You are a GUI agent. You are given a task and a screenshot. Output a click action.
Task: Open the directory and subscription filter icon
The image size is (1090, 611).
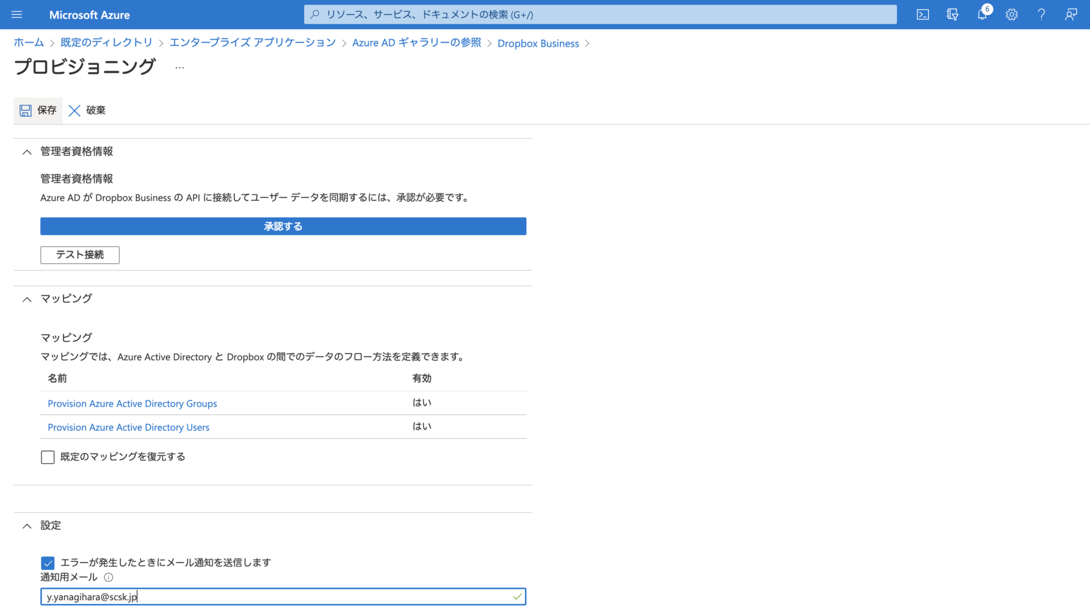coord(953,15)
